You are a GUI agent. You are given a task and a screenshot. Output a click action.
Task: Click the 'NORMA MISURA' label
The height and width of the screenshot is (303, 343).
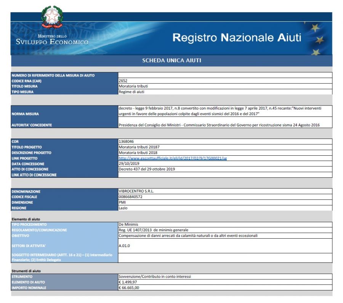[25, 114]
